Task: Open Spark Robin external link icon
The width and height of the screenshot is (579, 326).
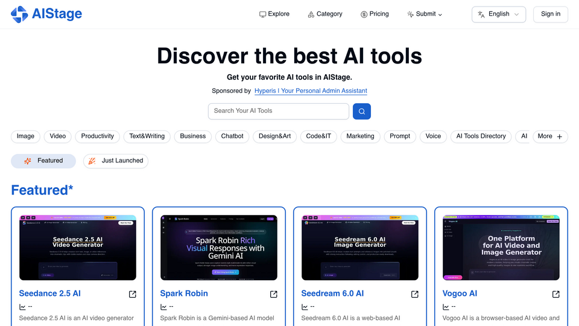Action: [x=274, y=294]
